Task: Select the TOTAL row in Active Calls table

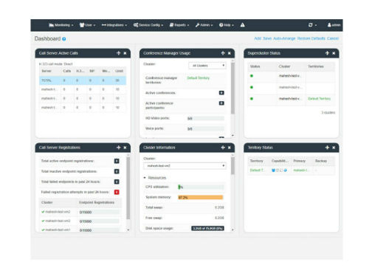Action: pos(83,80)
